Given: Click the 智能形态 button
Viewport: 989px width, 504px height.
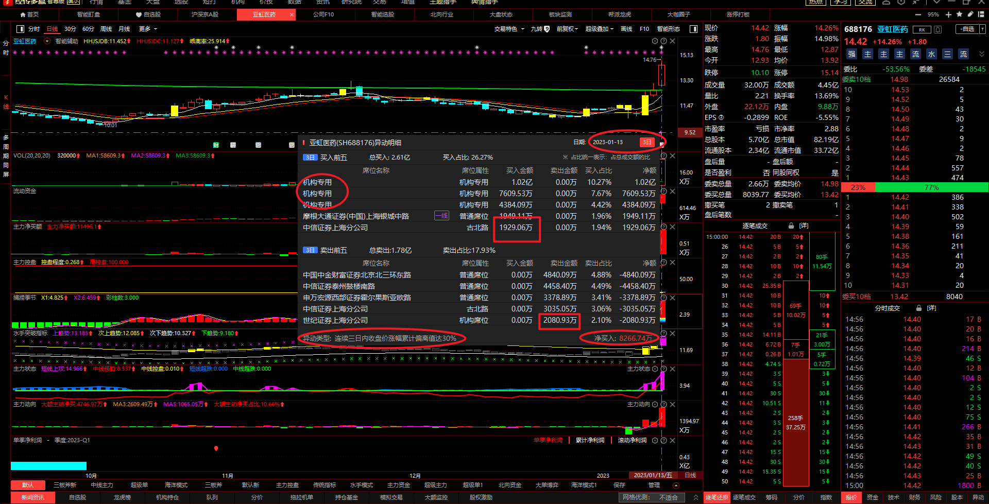Looking at the screenshot, I should coord(668,29).
